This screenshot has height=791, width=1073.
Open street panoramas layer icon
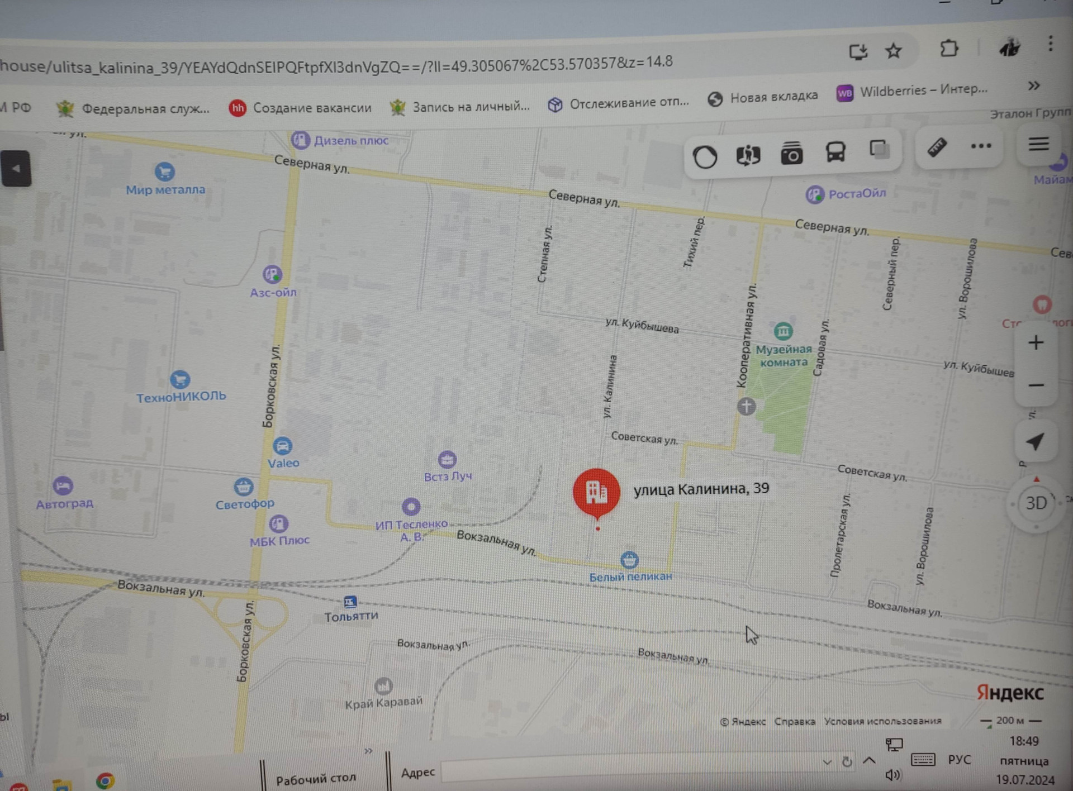[748, 155]
